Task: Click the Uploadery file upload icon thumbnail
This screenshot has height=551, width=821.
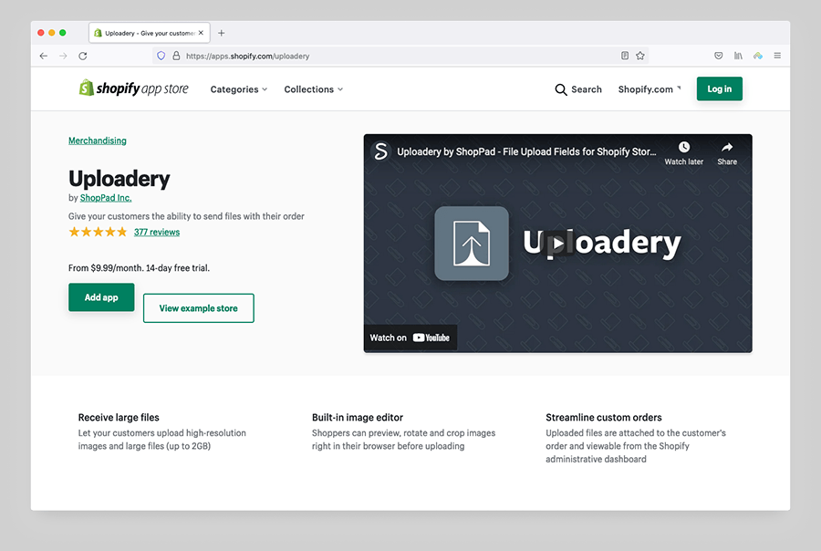Action: coord(472,243)
